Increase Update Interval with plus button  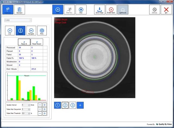pyautogui.click(x=45, y=105)
